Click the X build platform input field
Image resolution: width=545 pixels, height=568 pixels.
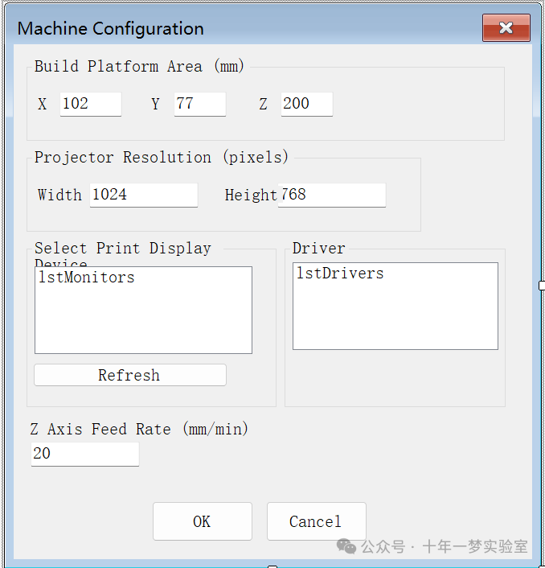91,104
